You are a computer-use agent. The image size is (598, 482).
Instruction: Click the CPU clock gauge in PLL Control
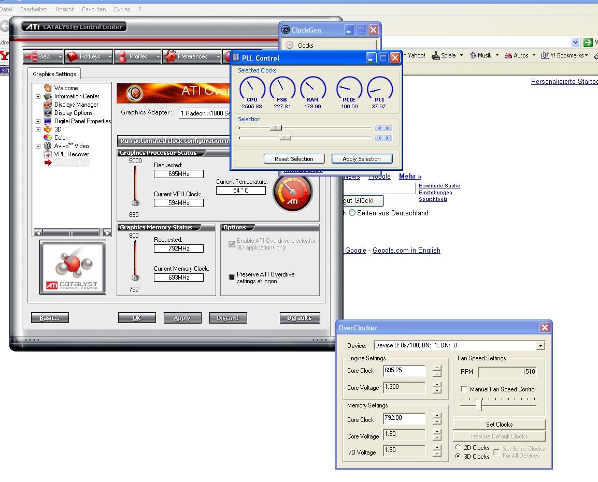252,89
